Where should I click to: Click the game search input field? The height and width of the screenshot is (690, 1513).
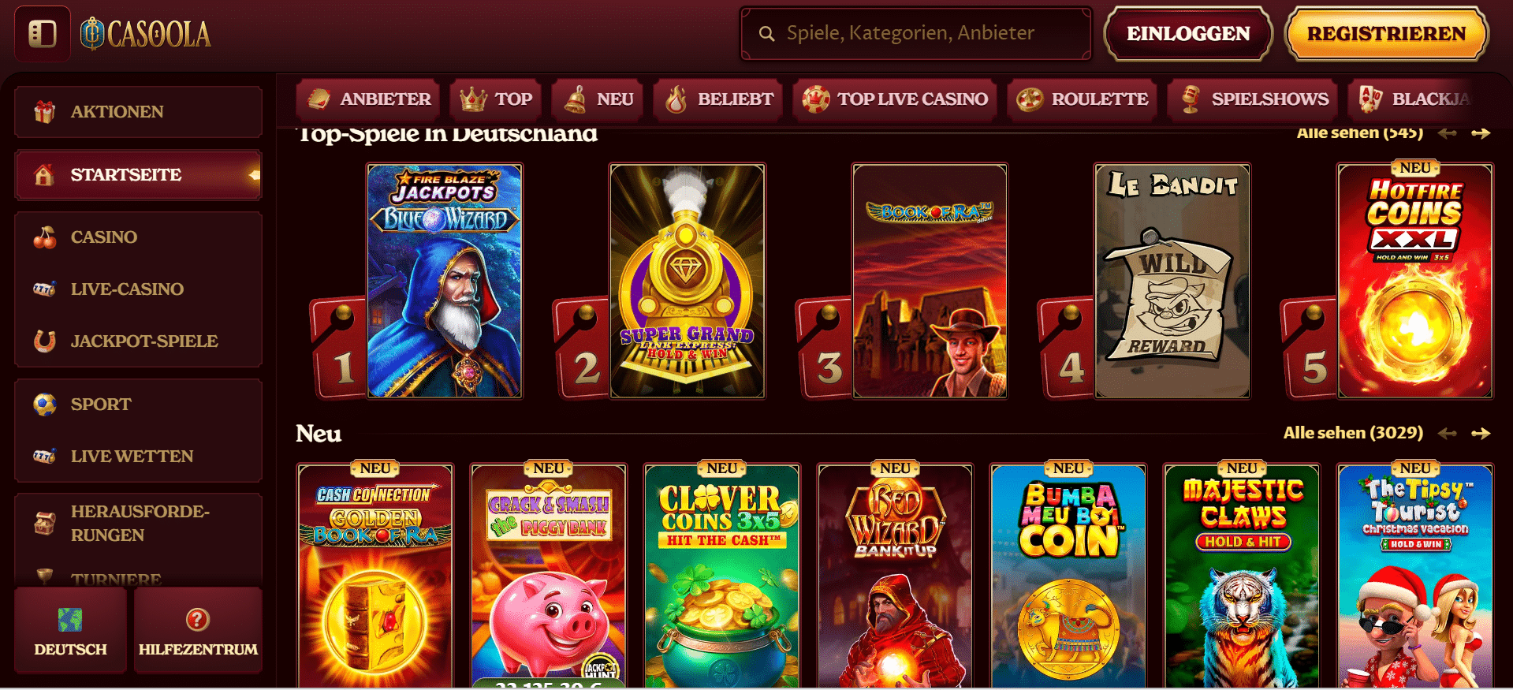[x=916, y=34]
